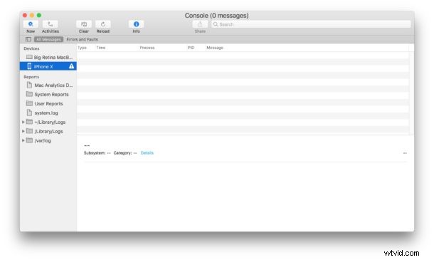
Task: Open User Reports in sidebar
Action: pyautogui.click(x=48, y=103)
